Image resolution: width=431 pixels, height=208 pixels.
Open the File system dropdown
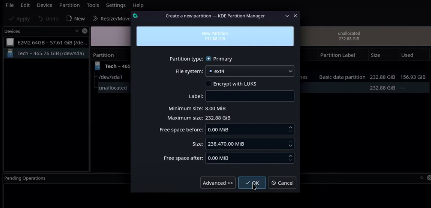coord(291,71)
